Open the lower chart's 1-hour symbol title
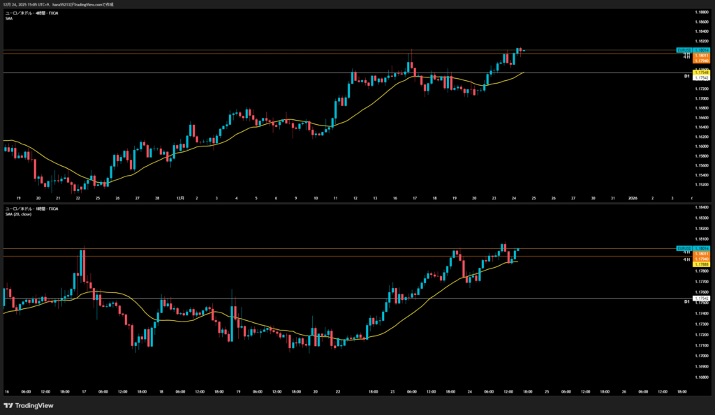 pos(32,208)
